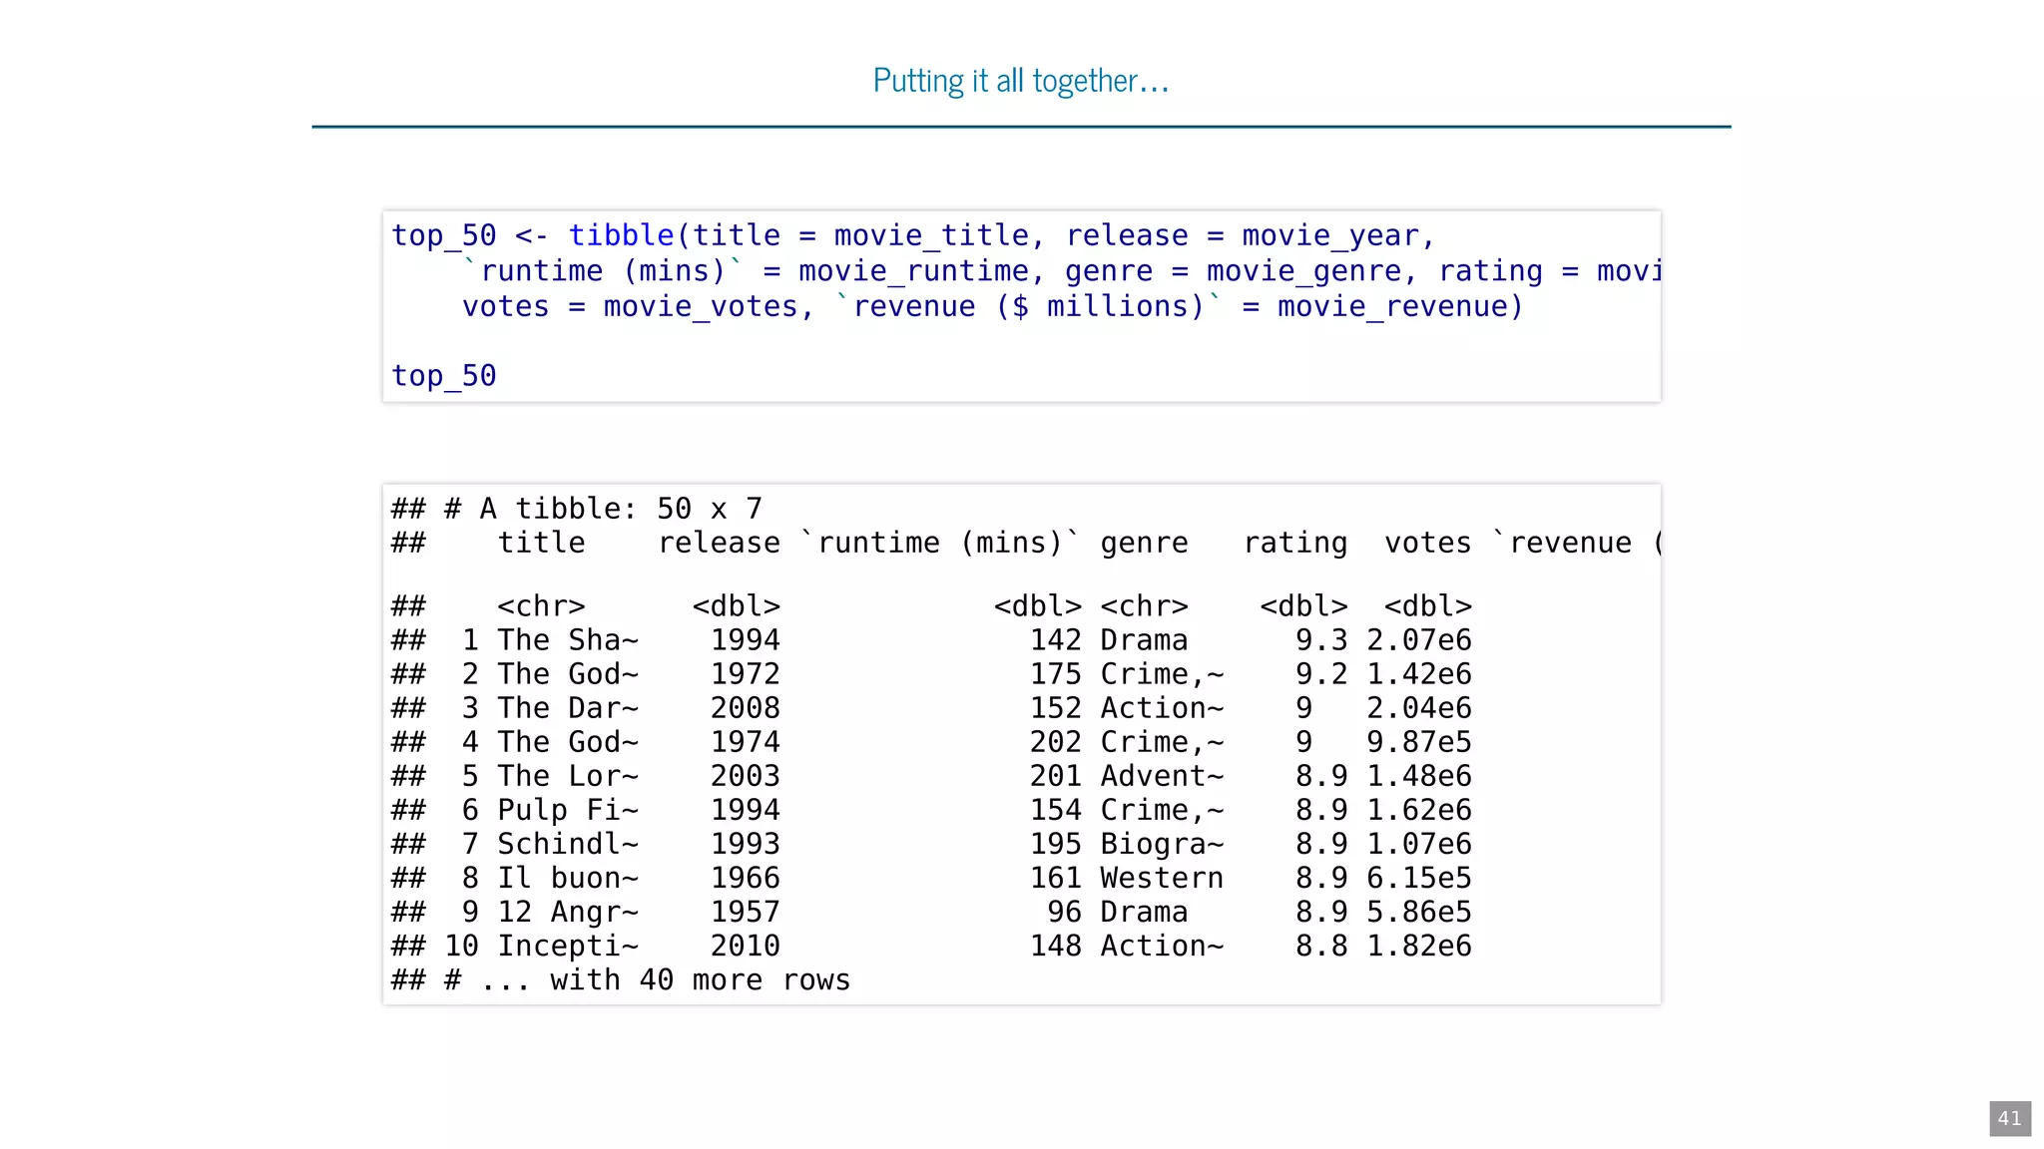
Task: Click the slide number 41 badge
Action: point(2009,1118)
